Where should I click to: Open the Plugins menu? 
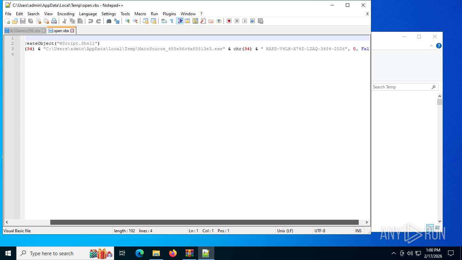point(170,14)
